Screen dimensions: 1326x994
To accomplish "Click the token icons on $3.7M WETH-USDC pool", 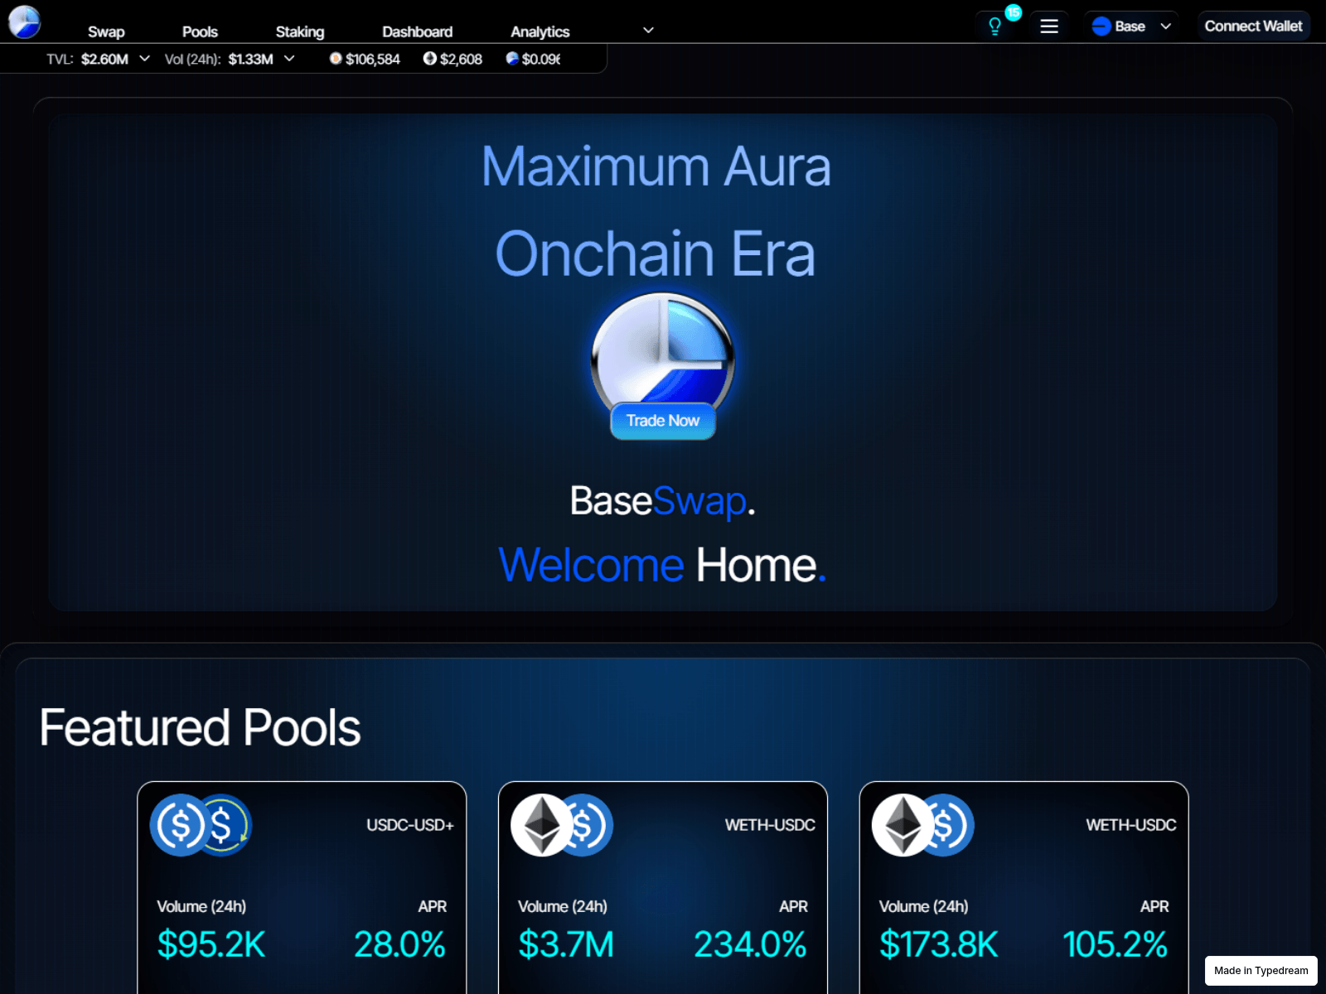I will click(562, 825).
